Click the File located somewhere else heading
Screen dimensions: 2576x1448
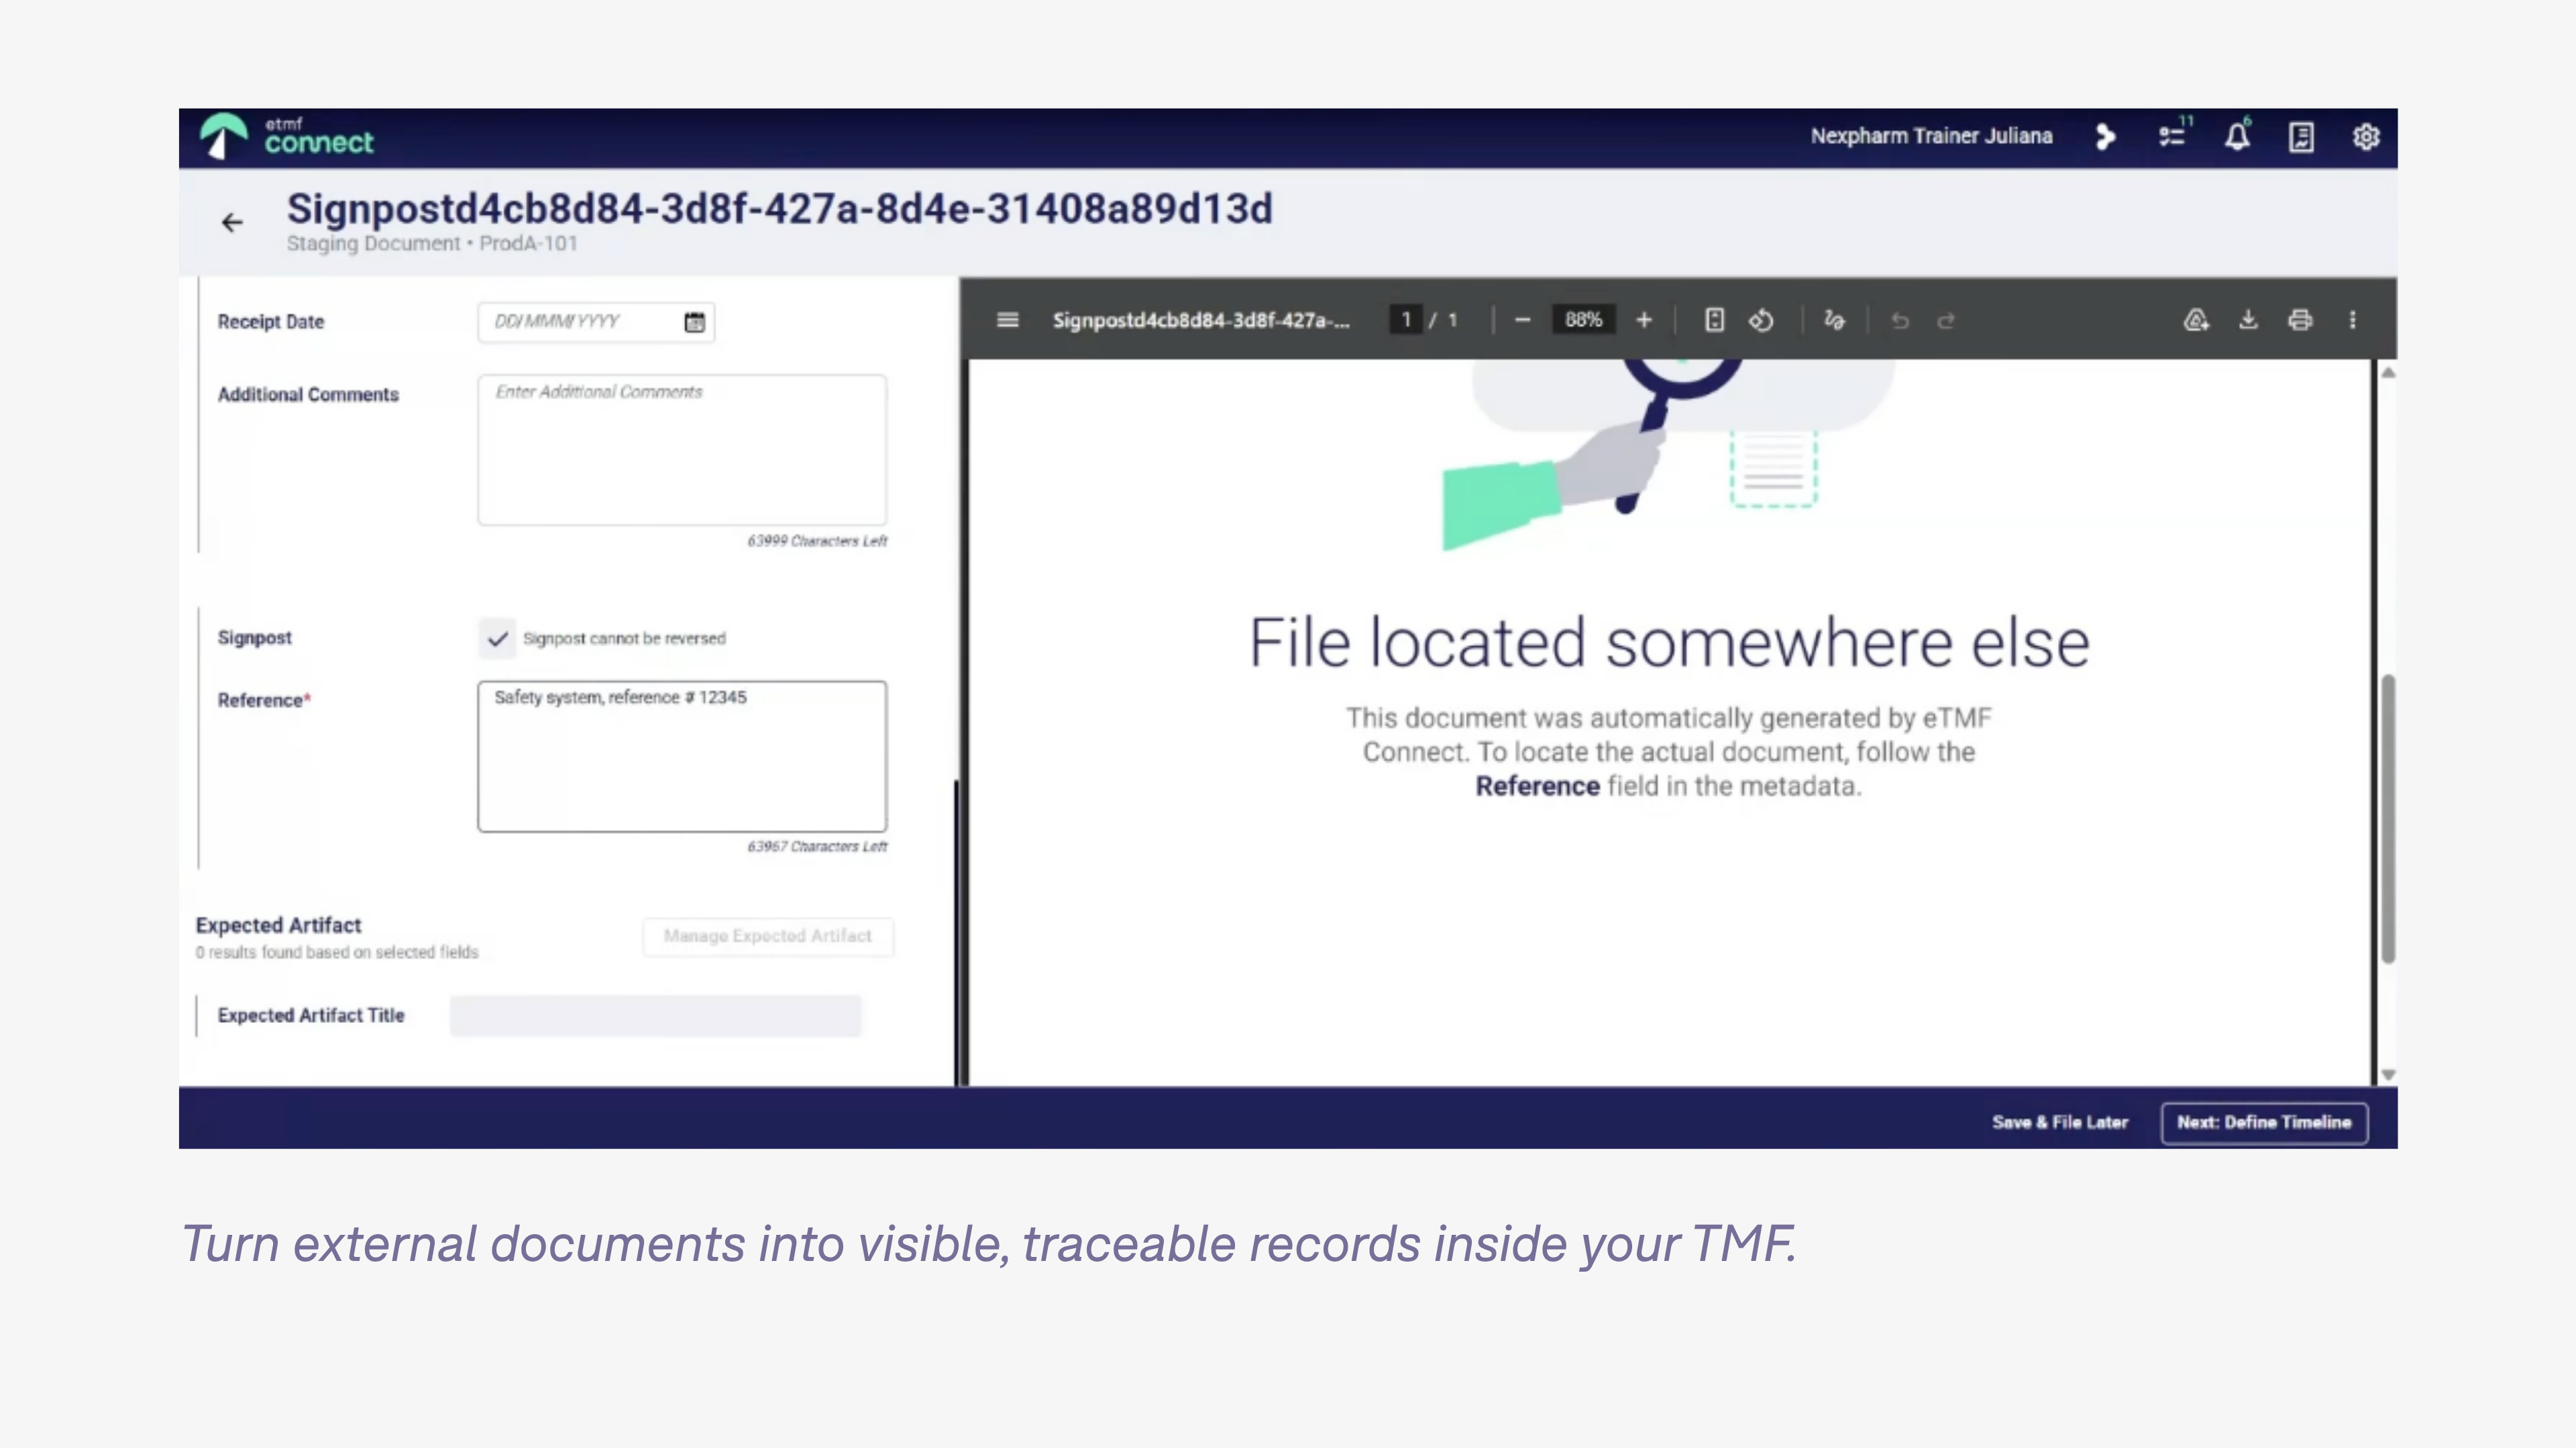[x=1669, y=643]
